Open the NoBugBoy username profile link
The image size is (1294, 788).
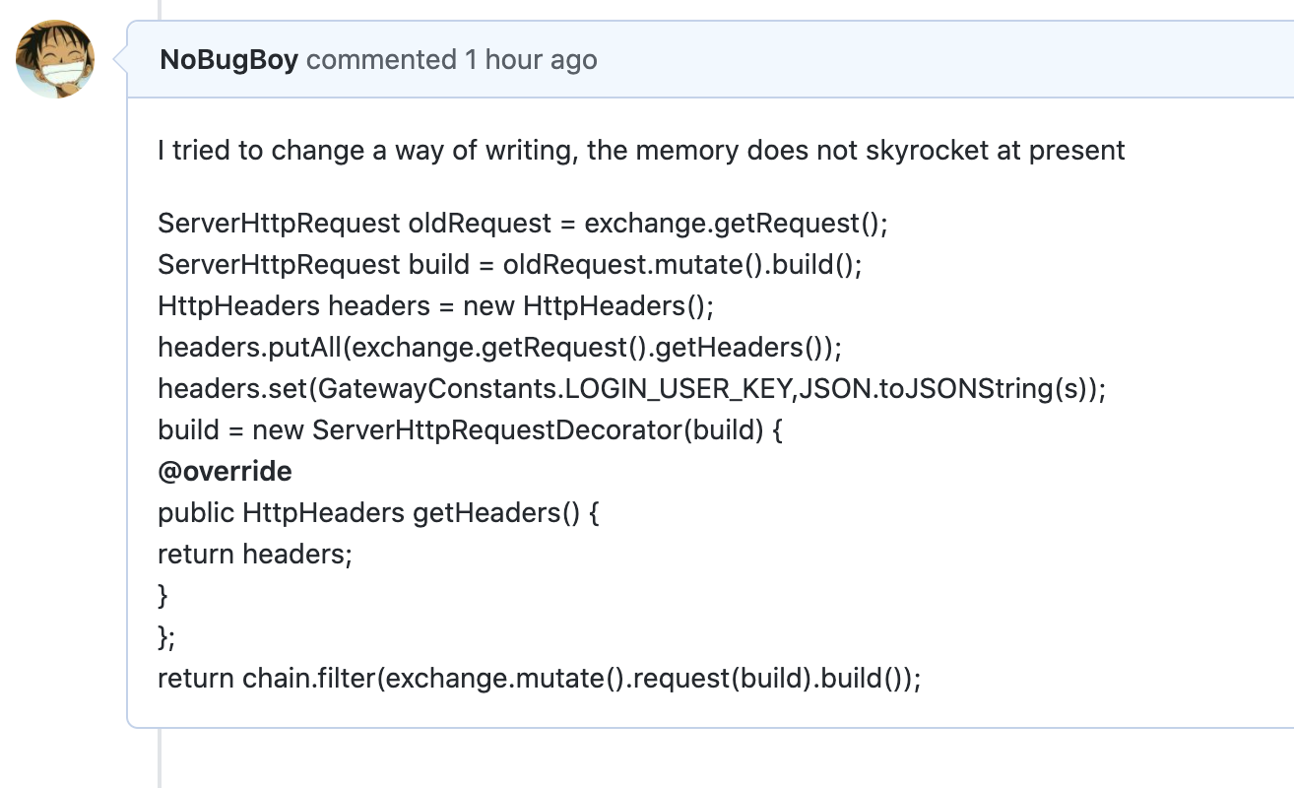(x=228, y=60)
